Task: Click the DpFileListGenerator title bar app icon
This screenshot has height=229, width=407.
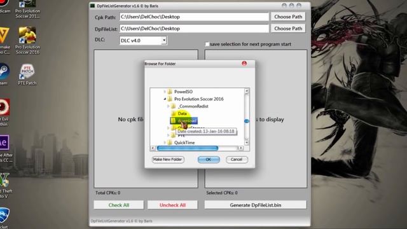Action: [x=92, y=6]
